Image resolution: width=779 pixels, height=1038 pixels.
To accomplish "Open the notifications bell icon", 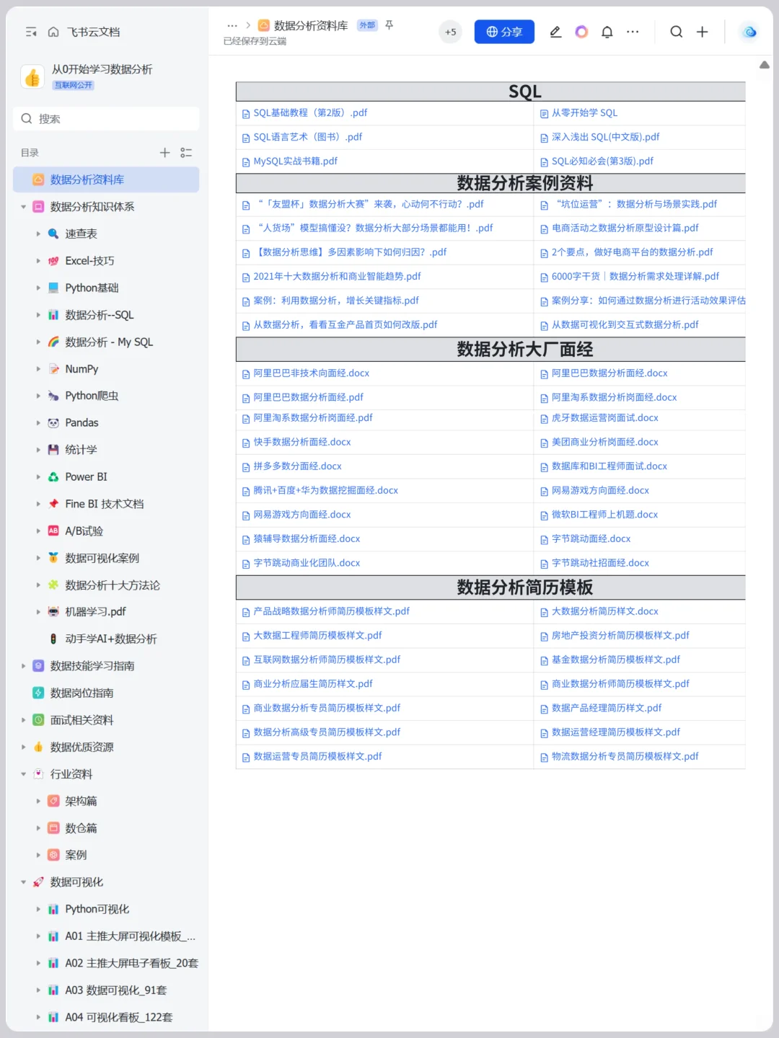I will click(607, 32).
